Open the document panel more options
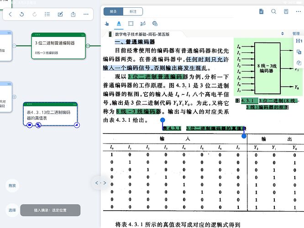The height and width of the screenshot is (228, 304). pyautogui.click(x=299, y=11)
